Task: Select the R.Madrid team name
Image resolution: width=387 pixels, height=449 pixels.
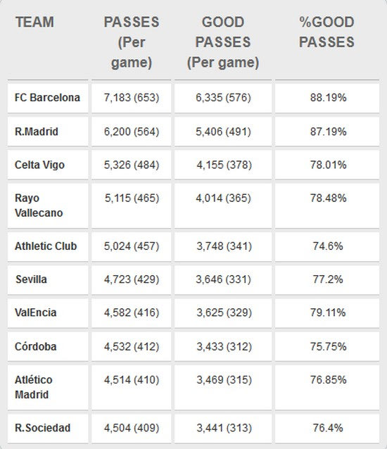Action: tap(37, 132)
